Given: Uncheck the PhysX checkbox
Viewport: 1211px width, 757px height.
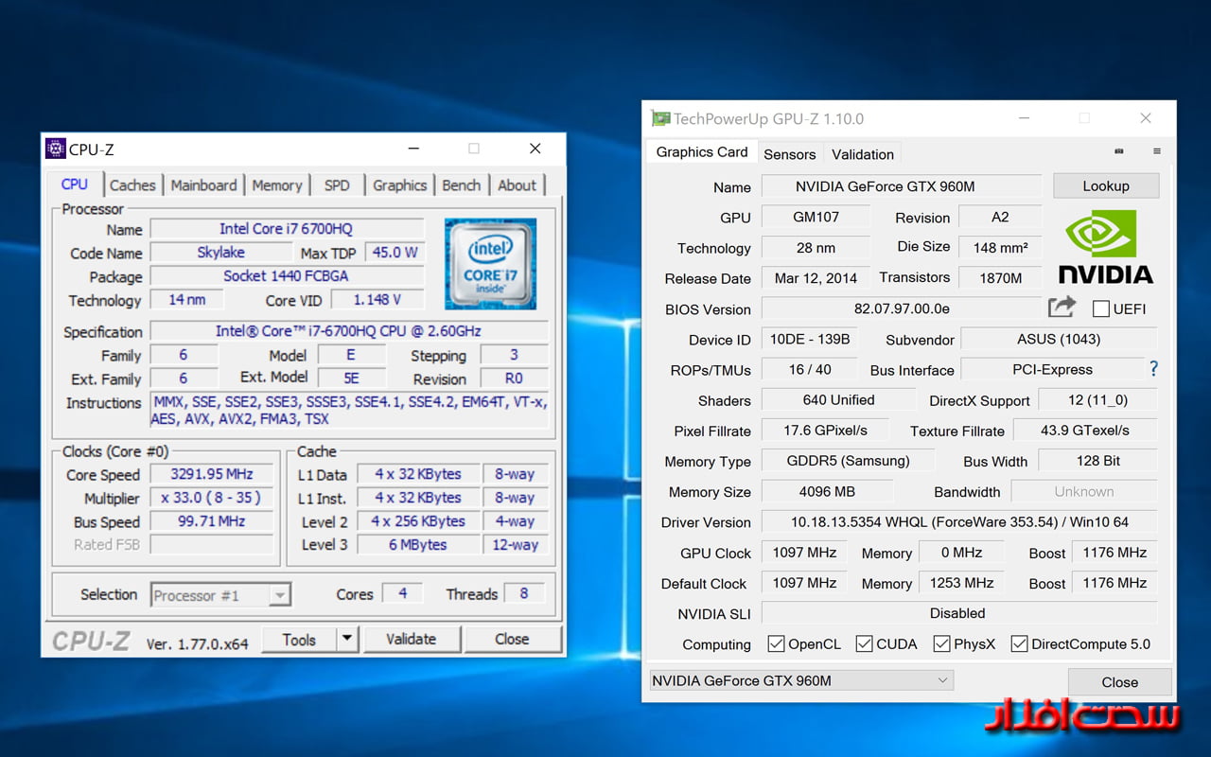Looking at the screenshot, I should click(x=941, y=644).
